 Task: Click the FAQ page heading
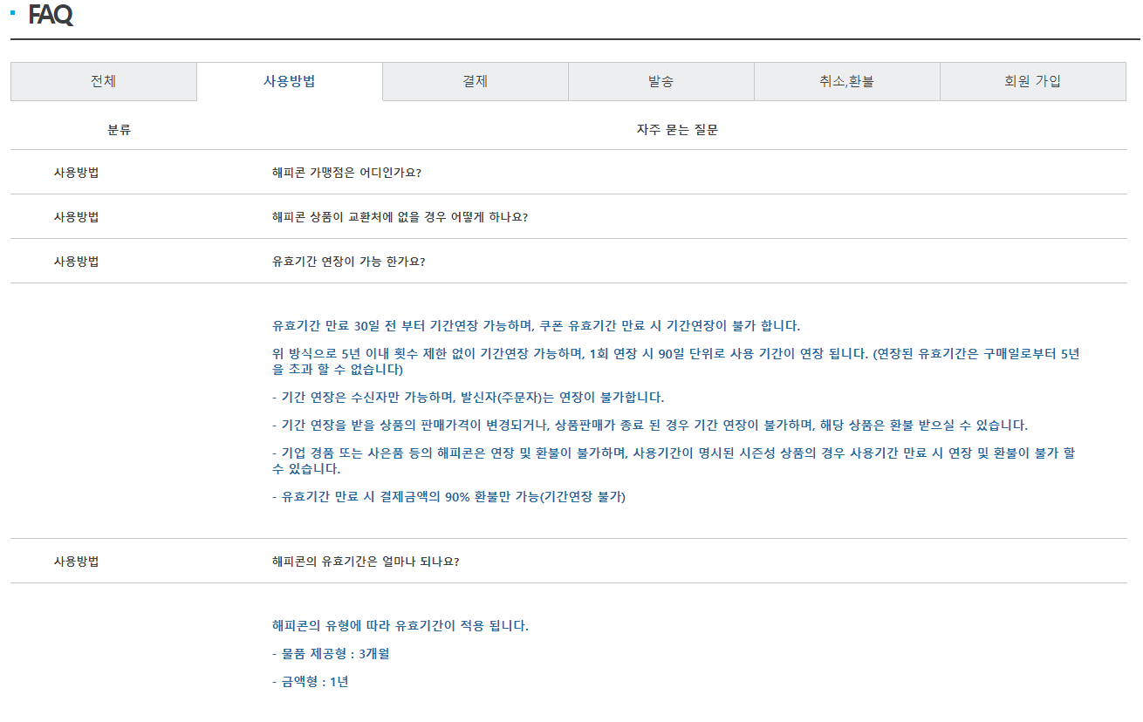(51, 13)
